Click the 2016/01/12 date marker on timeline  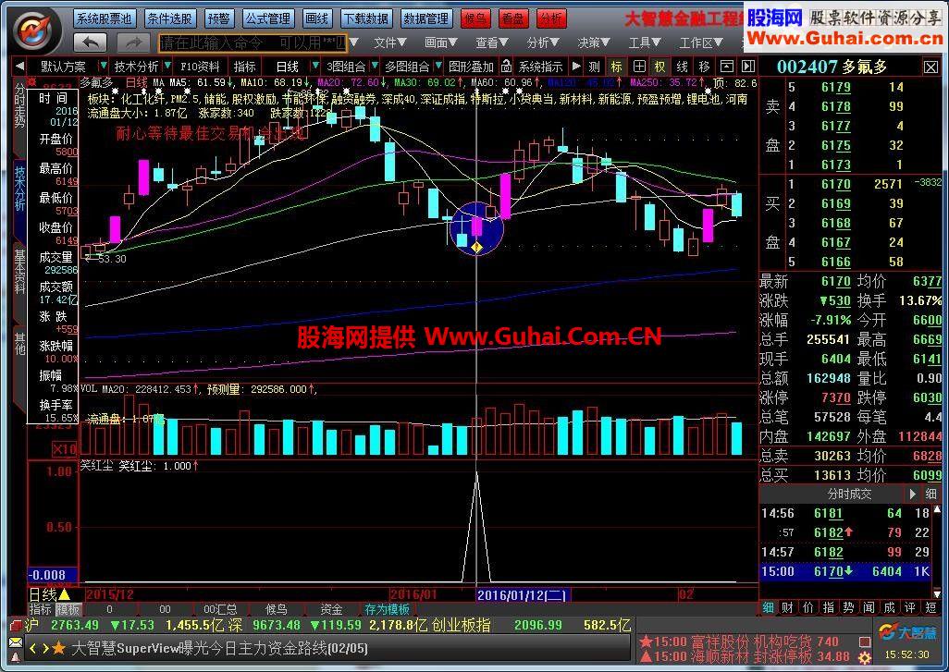[523, 594]
